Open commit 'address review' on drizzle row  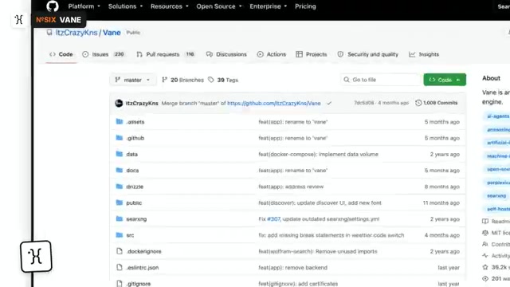pyautogui.click(x=291, y=187)
